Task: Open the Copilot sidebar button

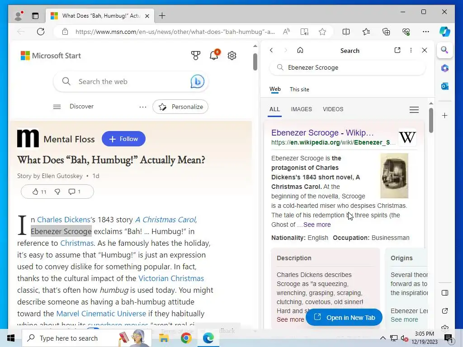Action: coord(445,32)
